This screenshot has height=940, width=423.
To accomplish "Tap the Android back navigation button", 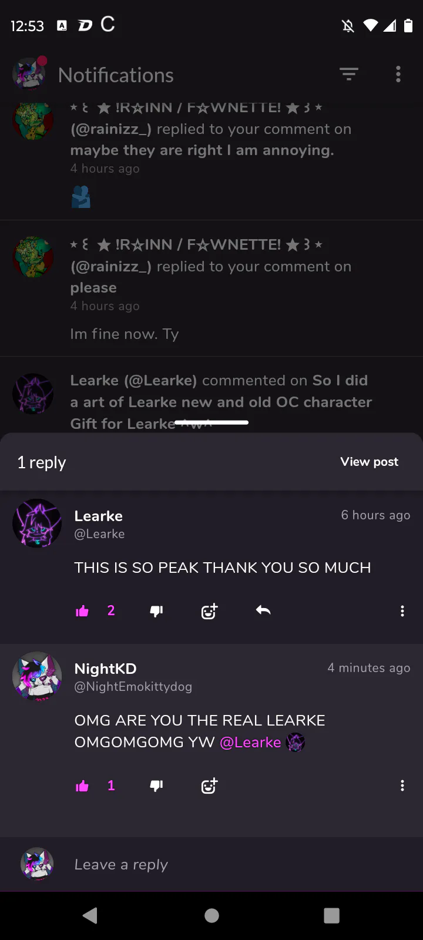I will coord(90,915).
